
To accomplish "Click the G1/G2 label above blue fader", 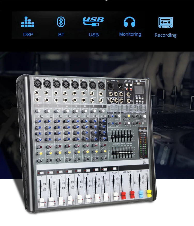I will point(139,172).
